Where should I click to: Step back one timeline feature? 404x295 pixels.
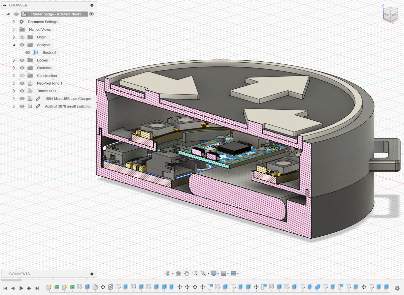pyautogui.click(x=13, y=288)
